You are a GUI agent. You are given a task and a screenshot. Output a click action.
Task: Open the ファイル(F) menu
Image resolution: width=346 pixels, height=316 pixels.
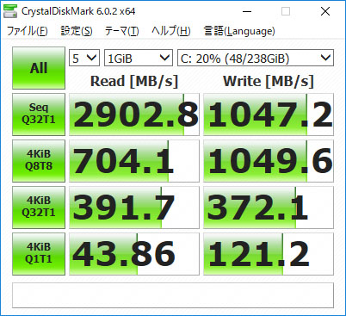tap(27, 31)
